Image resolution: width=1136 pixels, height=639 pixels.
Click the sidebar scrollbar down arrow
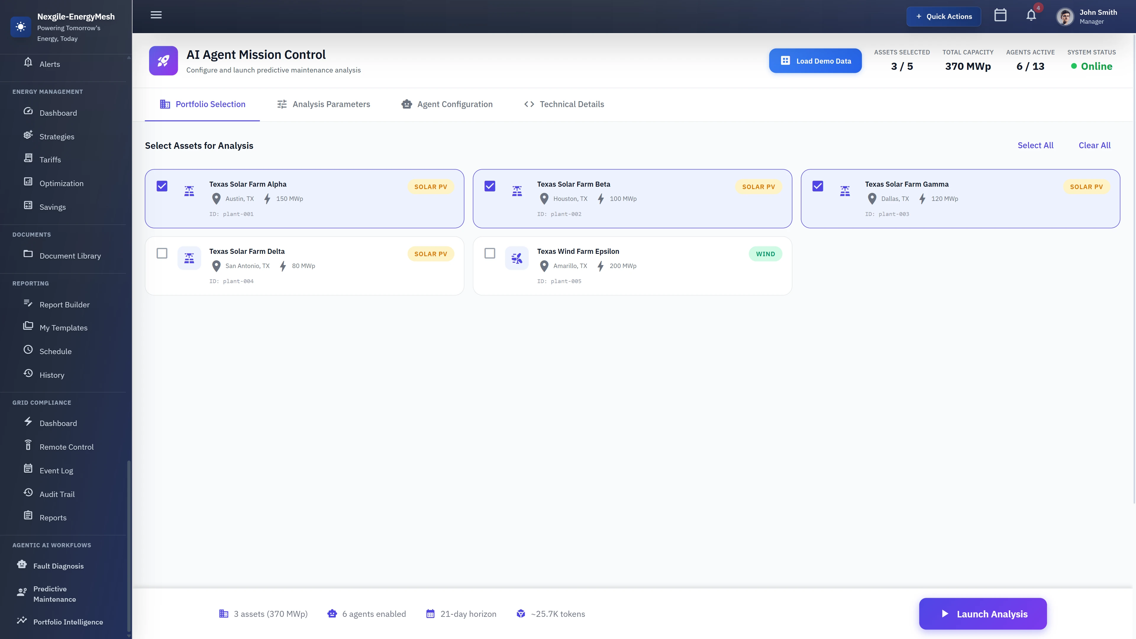pos(129,635)
